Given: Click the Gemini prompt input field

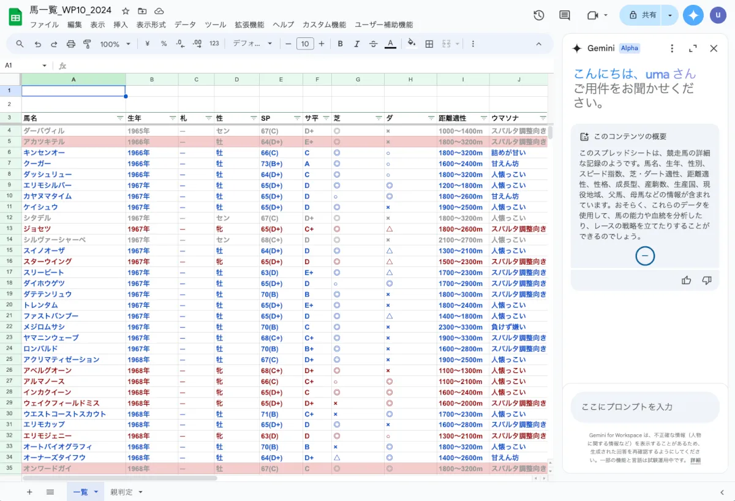Looking at the screenshot, I should [x=644, y=407].
